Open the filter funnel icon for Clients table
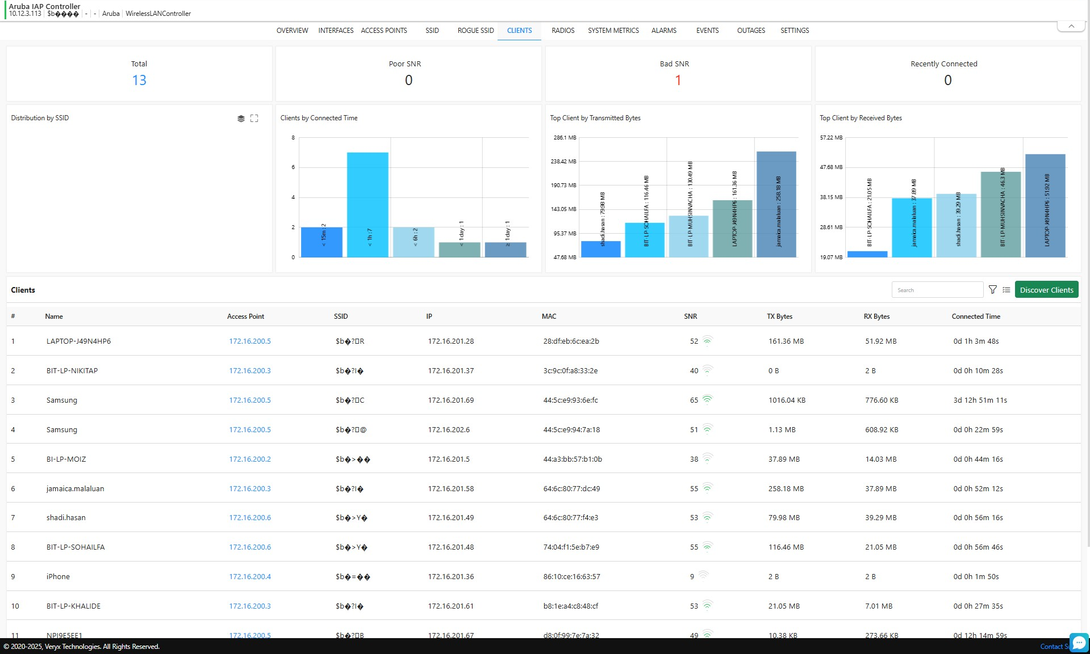Screen dimensions: 1090x654 992,290
